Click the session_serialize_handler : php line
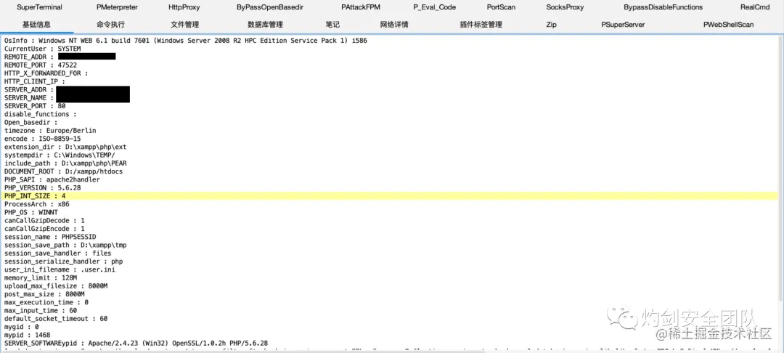Image resolution: width=784 pixels, height=353 pixels. (x=63, y=261)
